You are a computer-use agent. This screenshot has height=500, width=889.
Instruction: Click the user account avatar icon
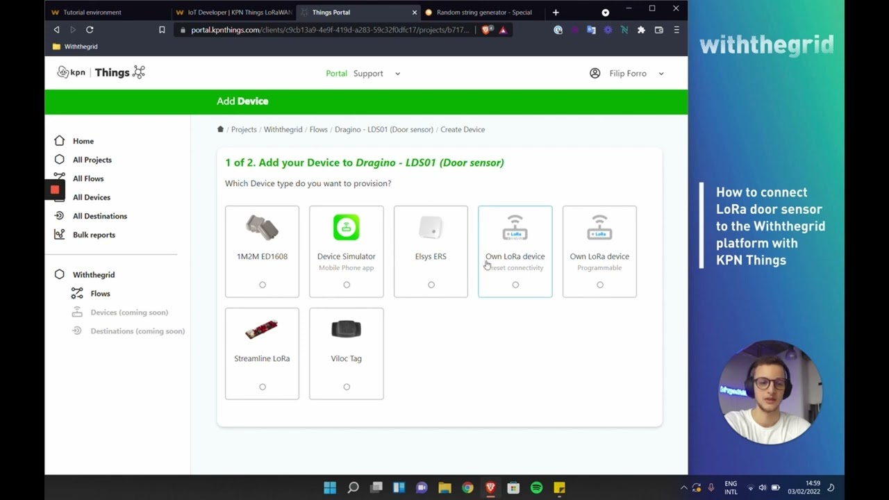pos(595,73)
